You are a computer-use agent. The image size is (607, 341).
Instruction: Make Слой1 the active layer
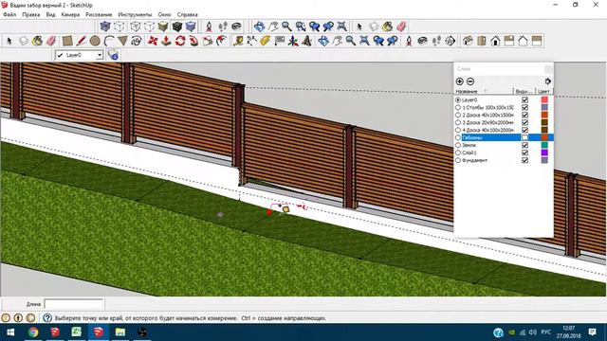pos(458,153)
